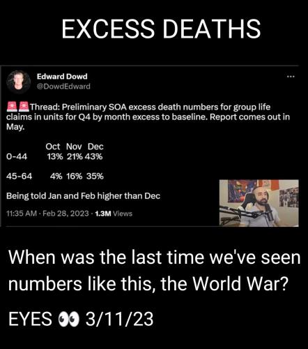Viewport: 308px width, 349px height.
Task: Click the EXCESS DEATHS headline
Action: click(161, 29)
